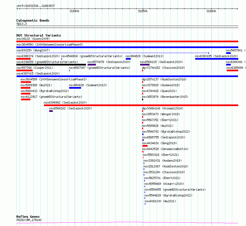Open nsv6388374 (Sedlazeck2020) variant
Screen dimensions: 246x226
(x=38, y=56)
